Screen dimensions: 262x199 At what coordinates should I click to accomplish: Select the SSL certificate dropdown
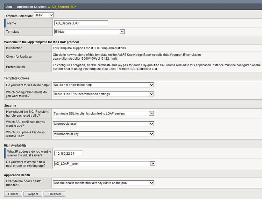103,124
